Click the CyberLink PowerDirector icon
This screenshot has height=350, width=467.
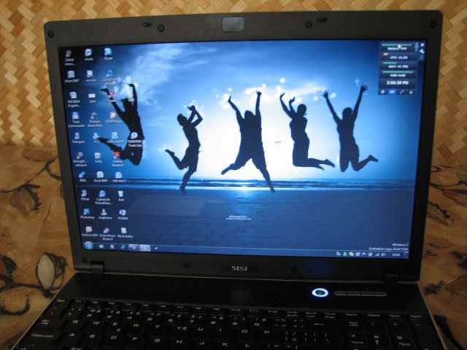click(x=103, y=195)
